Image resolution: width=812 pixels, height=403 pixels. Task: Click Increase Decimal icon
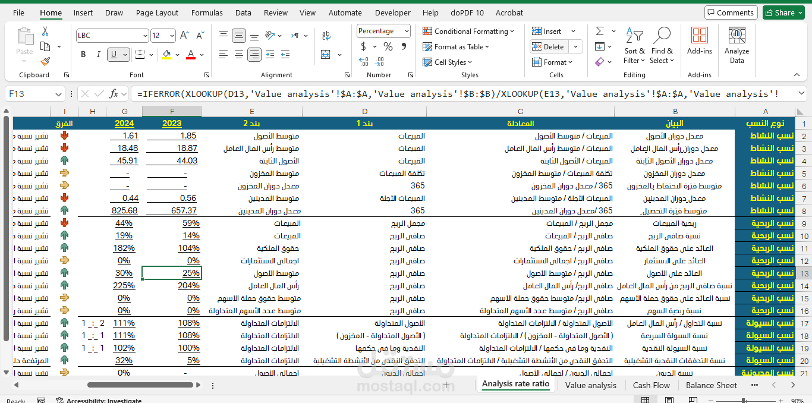pos(363,62)
